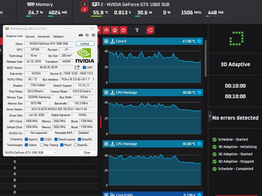Click GPU-Z refresh icon

(x=87, y=35)
